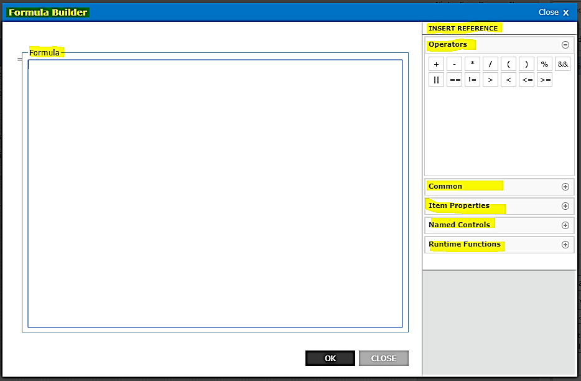The image size is (581, 381).
Task: Insert an opening parenthesis
Action: [508, 63]
